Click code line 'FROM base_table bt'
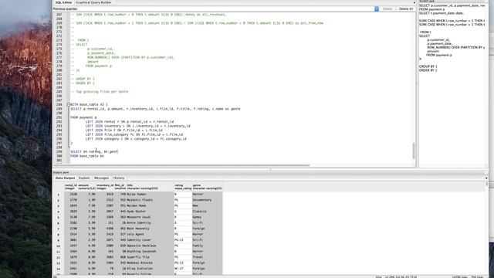Image resolution: width=494 pixels, height=278 pixels. 87,156
